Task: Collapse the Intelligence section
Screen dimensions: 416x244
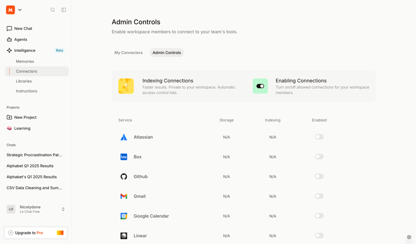Action: pos(24,50)
